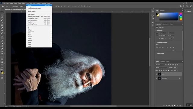Select the Zoom tool
This screenshot has height=109, width=193.
click(2, 64)
